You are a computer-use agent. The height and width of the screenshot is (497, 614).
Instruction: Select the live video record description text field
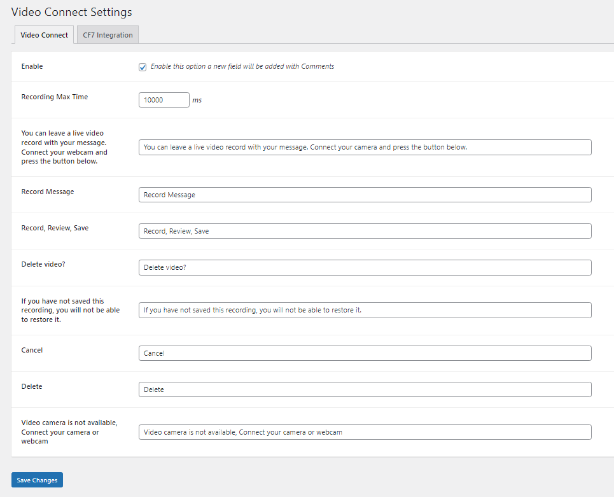point(365,147)
